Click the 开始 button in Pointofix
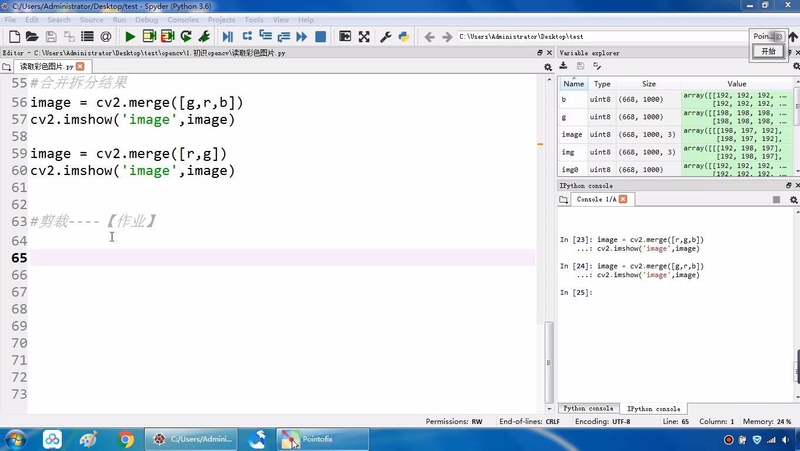 [768, 52]
